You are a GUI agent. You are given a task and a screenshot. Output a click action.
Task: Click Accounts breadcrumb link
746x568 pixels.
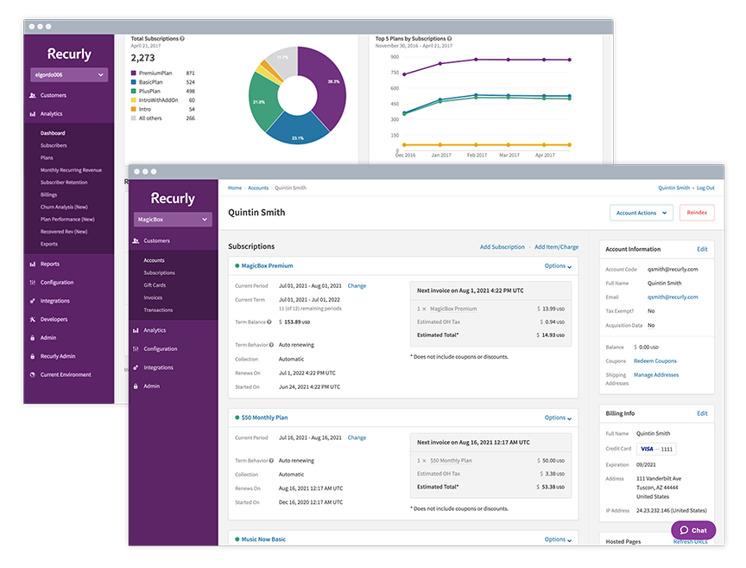point(258,188)
